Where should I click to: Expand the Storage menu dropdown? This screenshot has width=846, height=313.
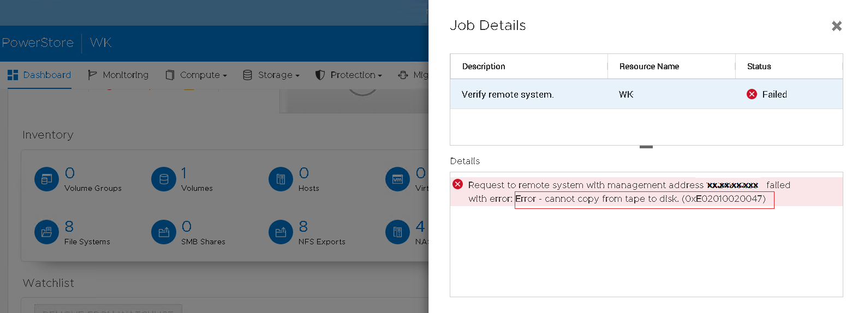(x=271, y=75)
